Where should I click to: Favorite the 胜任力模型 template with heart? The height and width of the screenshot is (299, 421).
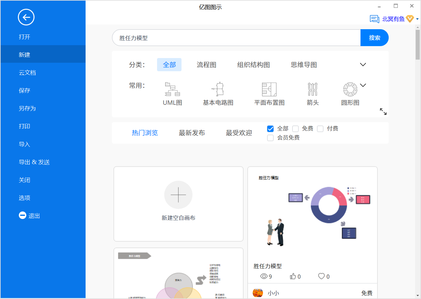(x=321, y=276)
